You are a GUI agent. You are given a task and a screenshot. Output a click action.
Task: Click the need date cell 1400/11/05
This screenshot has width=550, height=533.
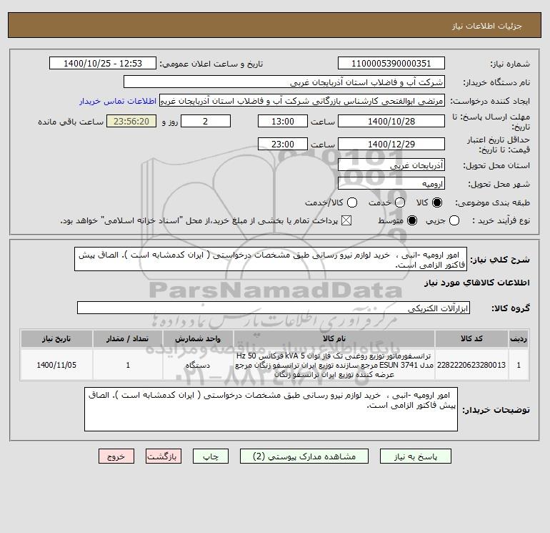pos(56,365)
